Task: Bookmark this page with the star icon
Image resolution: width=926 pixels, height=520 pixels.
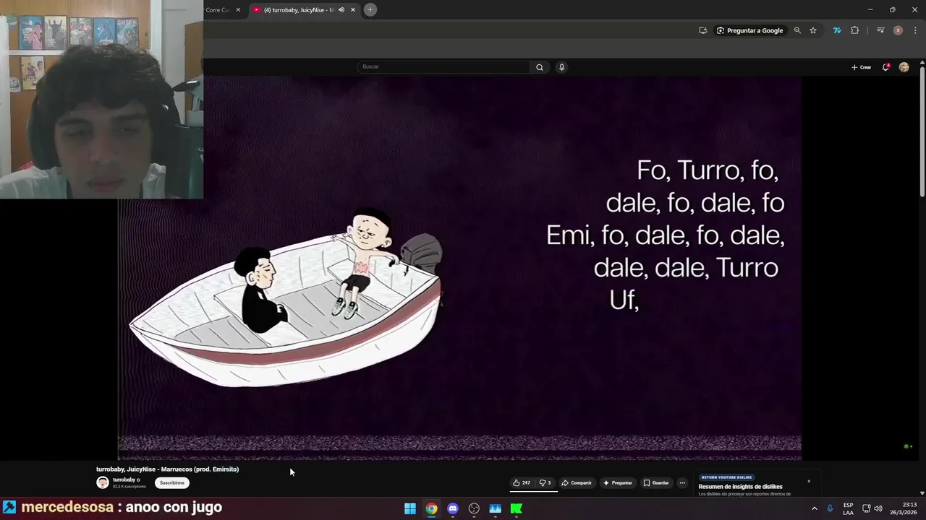Action: (x=813, y=30)
